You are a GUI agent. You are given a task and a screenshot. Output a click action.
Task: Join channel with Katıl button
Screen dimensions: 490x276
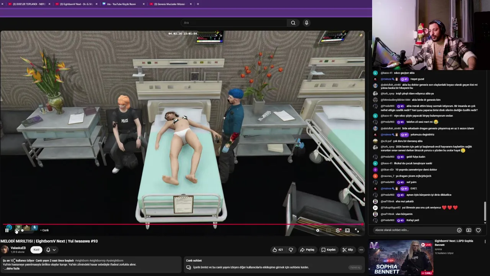point(36,250)
